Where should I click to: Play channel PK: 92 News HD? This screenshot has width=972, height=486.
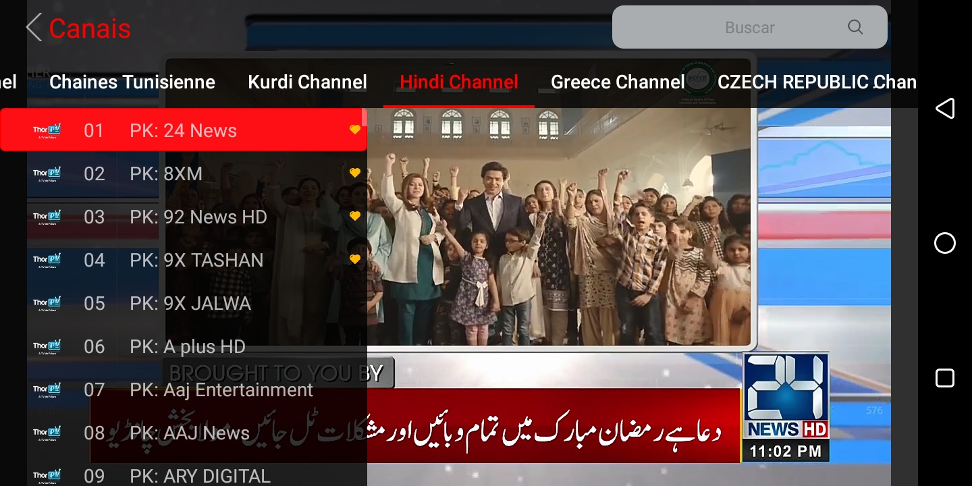pyautogui.click(x=184, y=217)
